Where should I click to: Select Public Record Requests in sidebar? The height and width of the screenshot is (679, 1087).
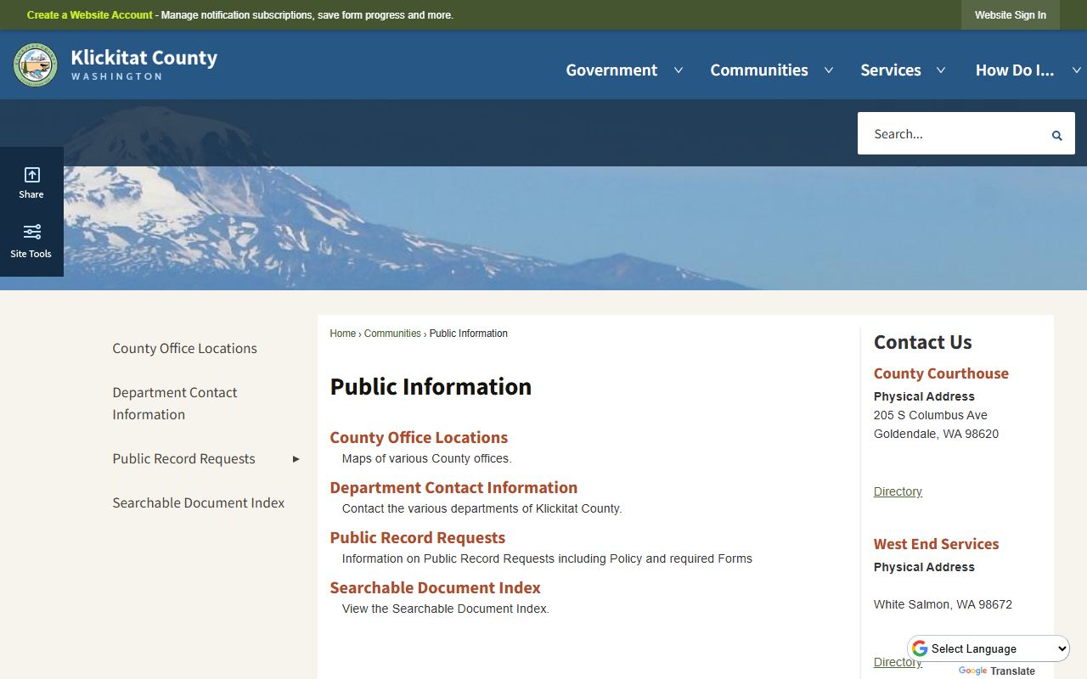pyautogui.click(x=183, y=458)
